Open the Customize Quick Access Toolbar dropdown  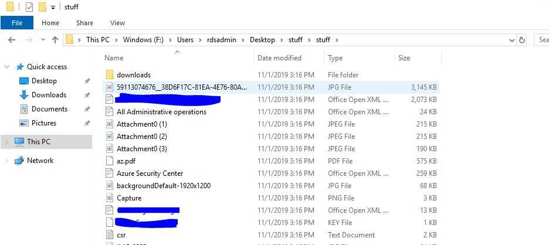coord(53,8)
